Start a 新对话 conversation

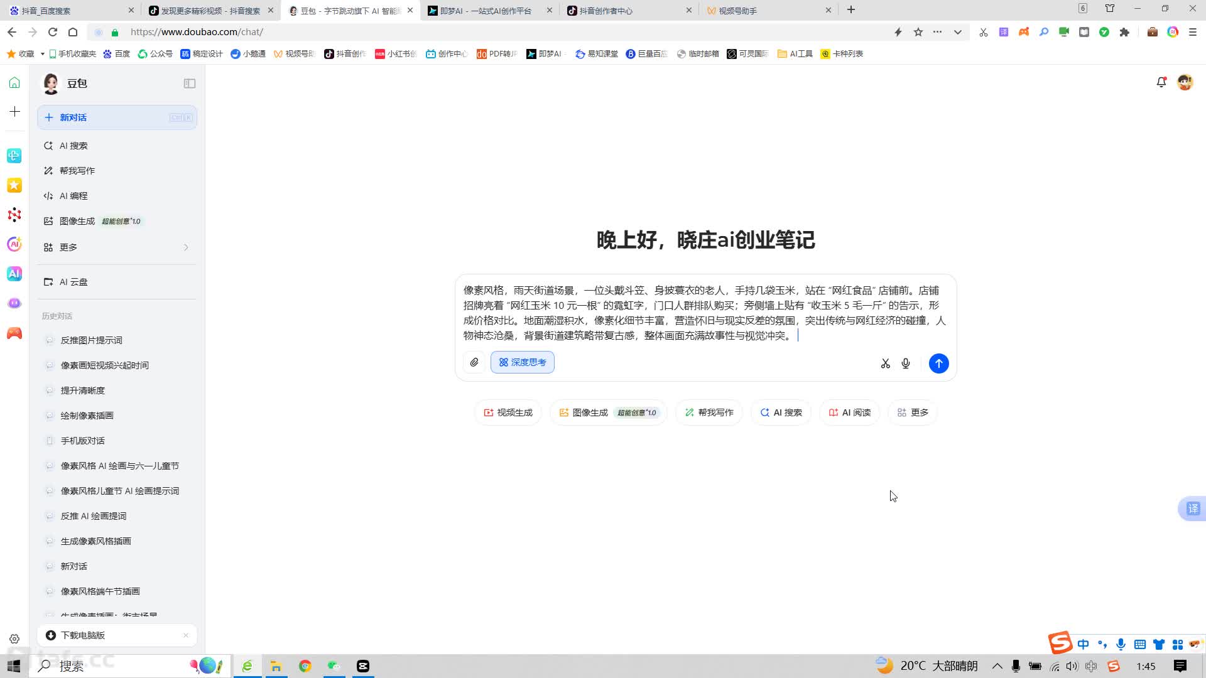pos(73,117)
